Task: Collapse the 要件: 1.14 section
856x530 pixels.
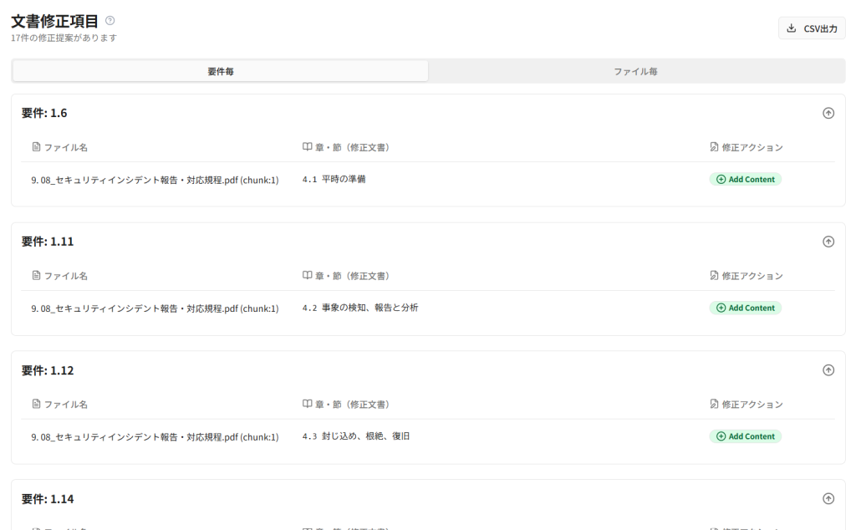Action: 828,499
